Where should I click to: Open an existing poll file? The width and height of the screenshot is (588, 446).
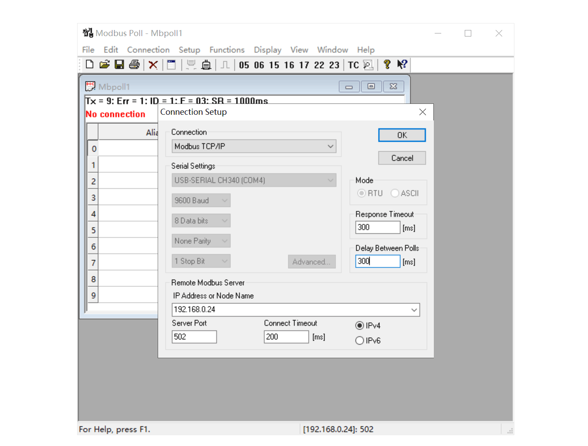click(x=105, y=64)
